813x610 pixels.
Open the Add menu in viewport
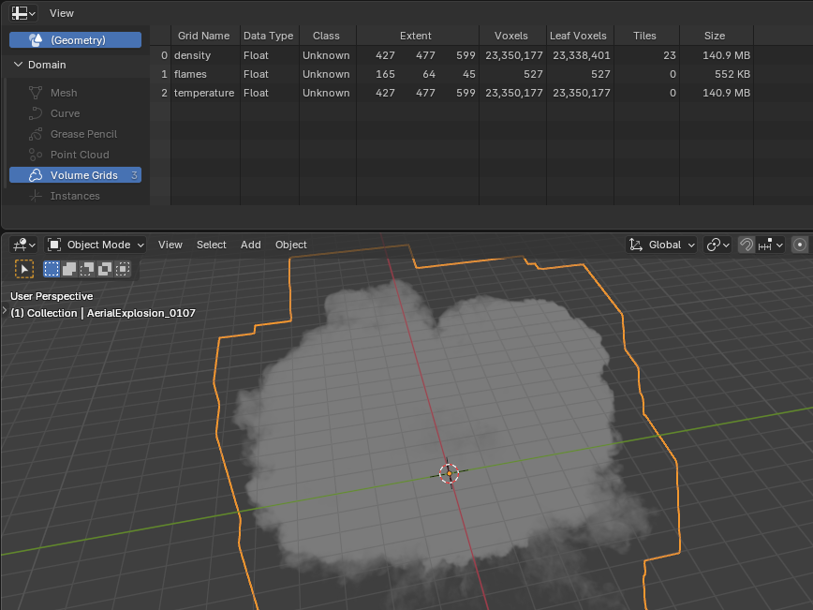250,245
